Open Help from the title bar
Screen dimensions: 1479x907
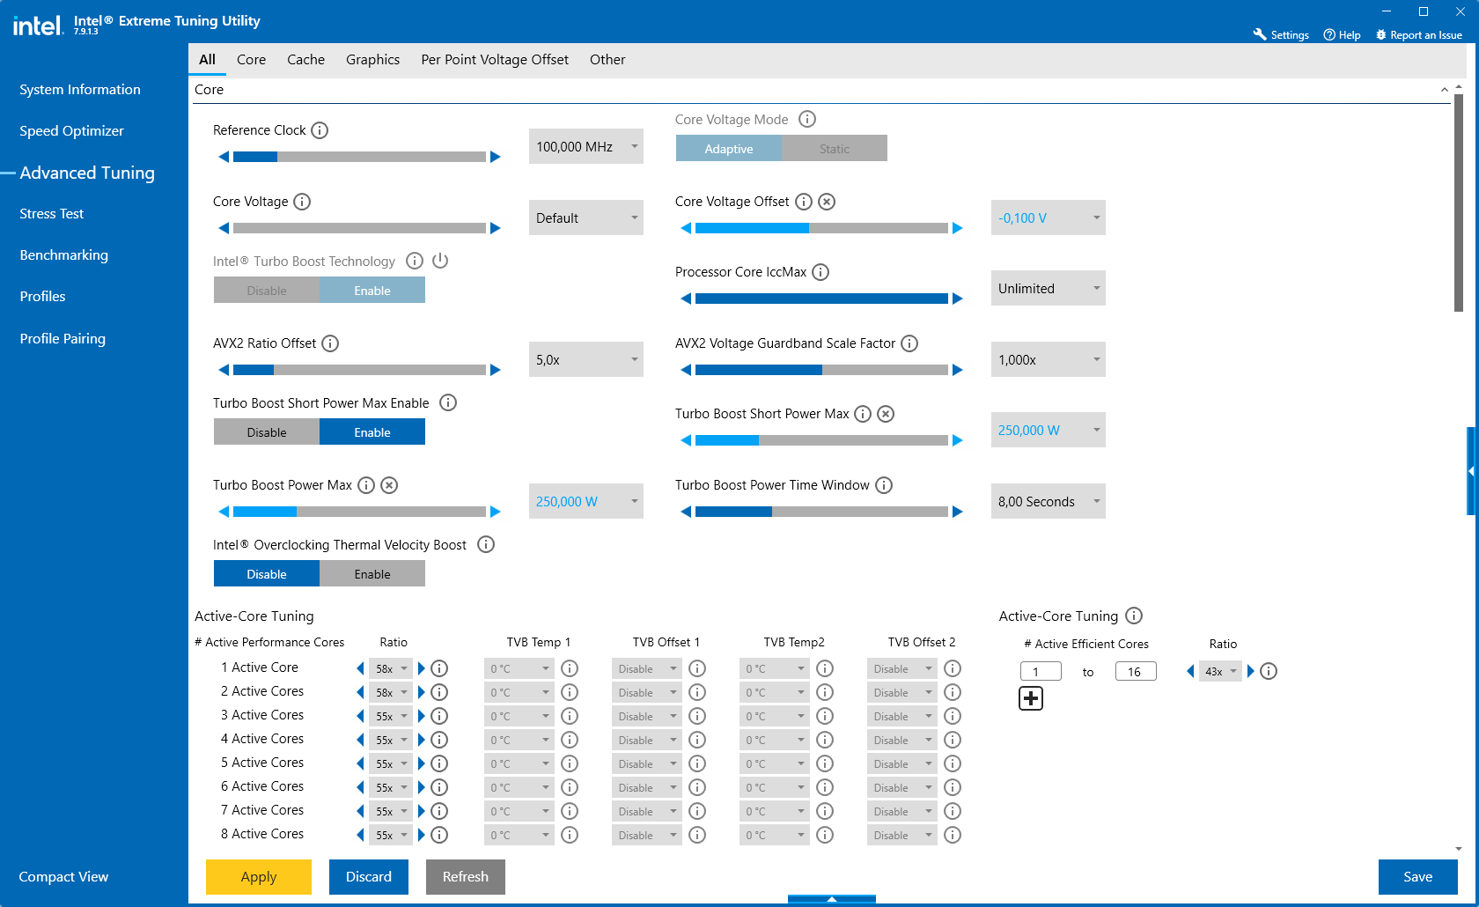[x=1342, y=35]
